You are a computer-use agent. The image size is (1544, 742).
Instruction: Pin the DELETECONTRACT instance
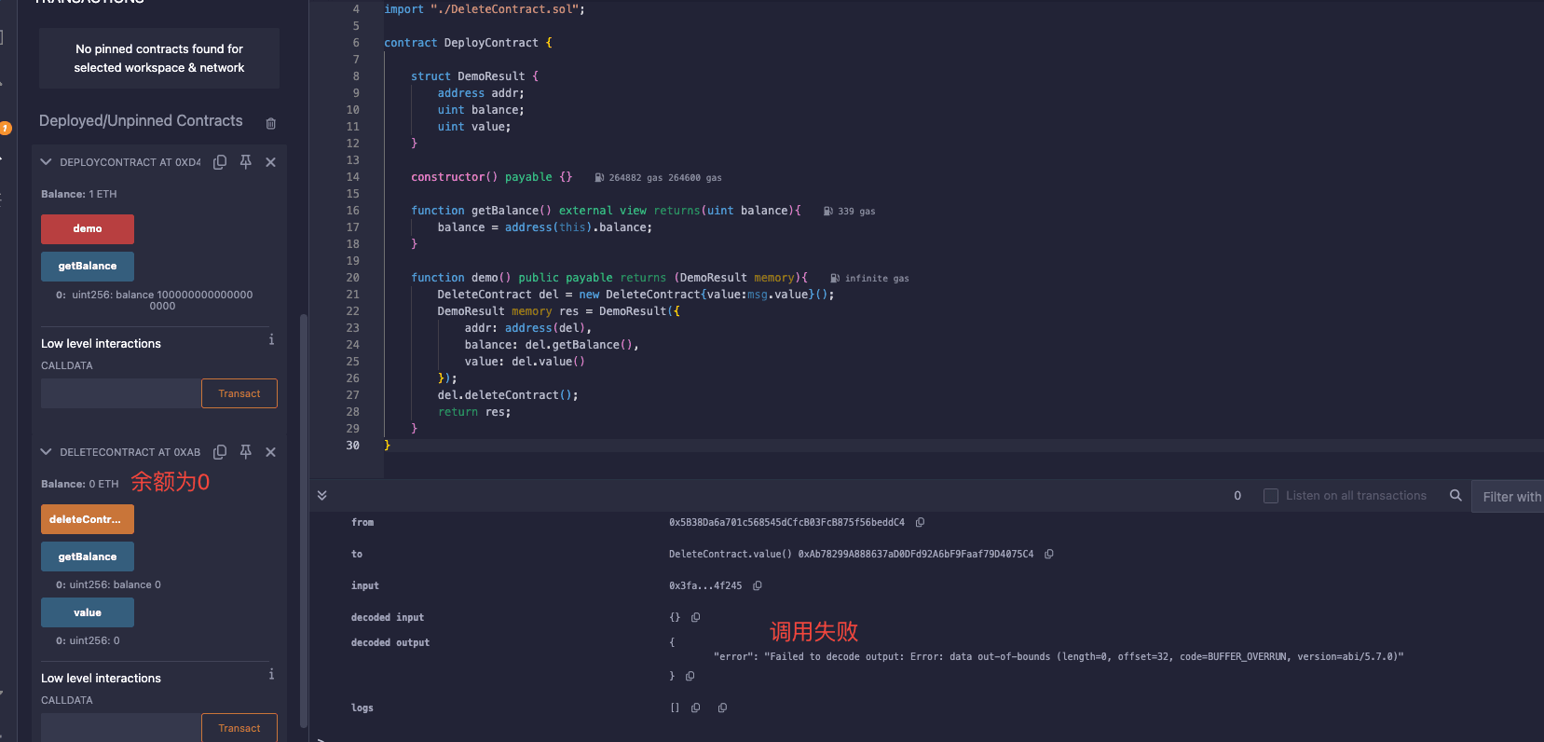[246, 452]
